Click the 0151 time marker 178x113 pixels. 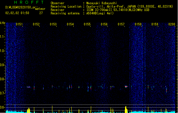click(19, 24)
